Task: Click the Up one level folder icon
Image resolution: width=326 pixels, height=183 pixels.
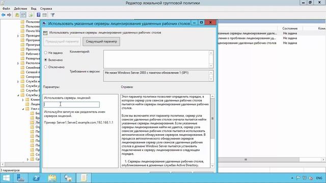Action: (x=17, y=15)
